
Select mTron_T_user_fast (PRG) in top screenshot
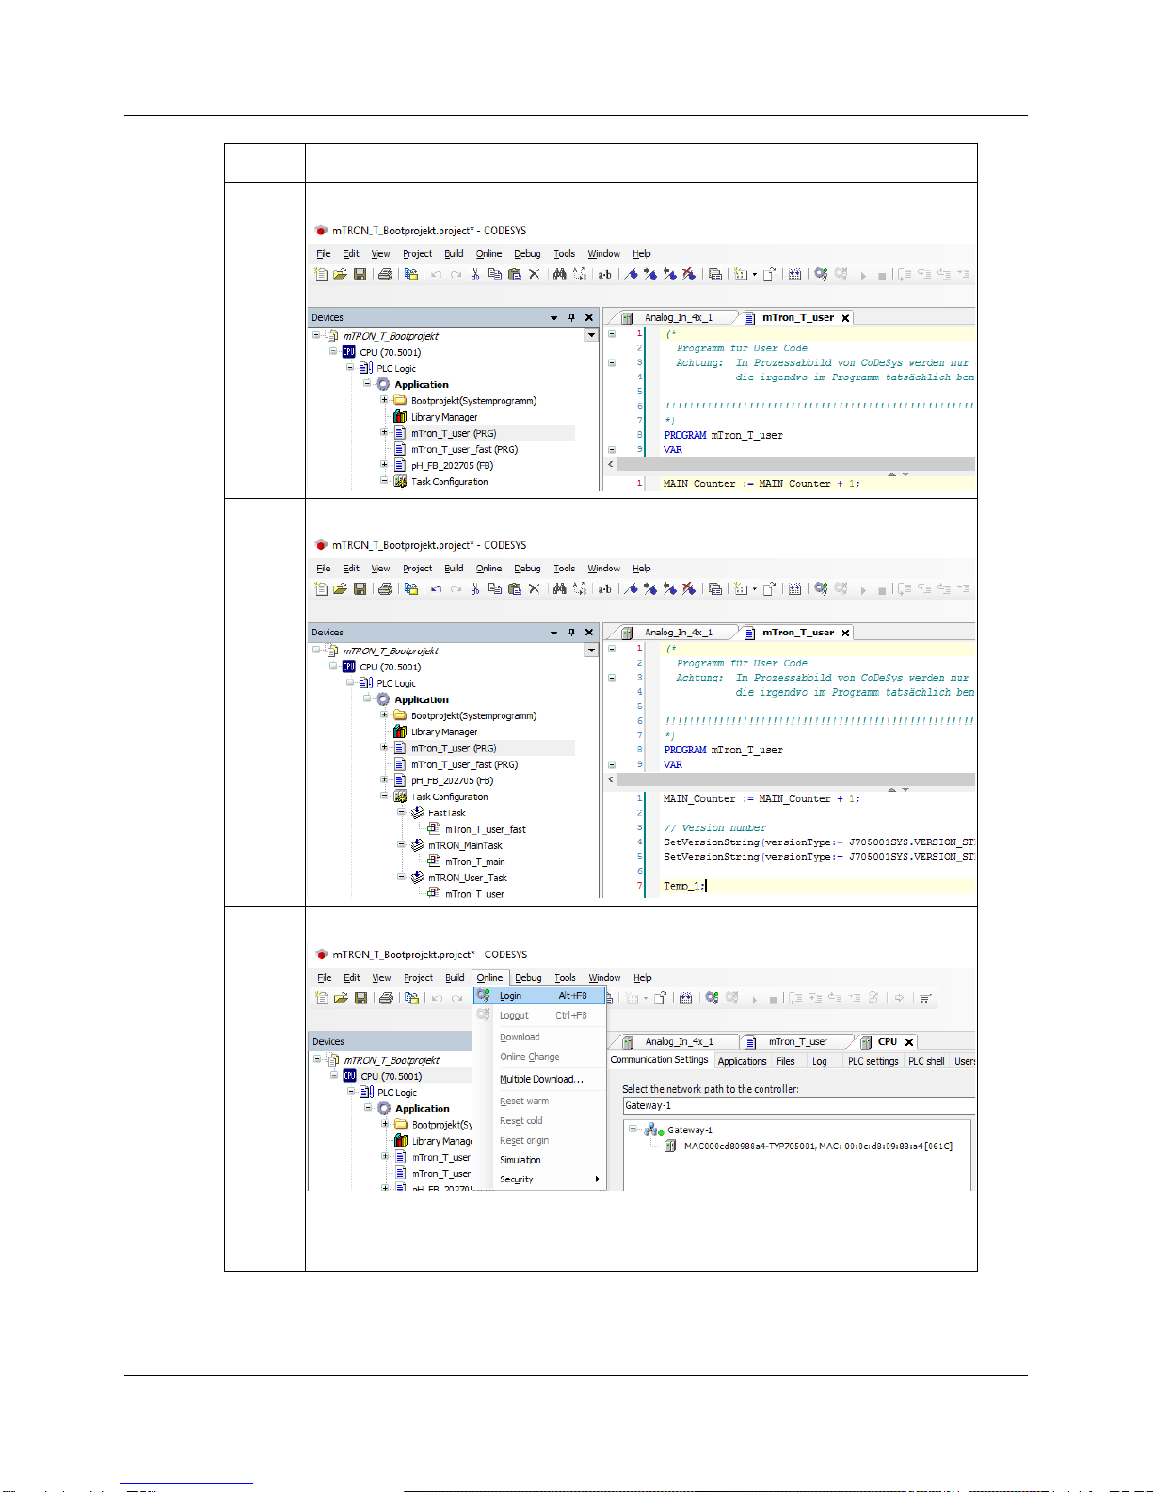464,449
